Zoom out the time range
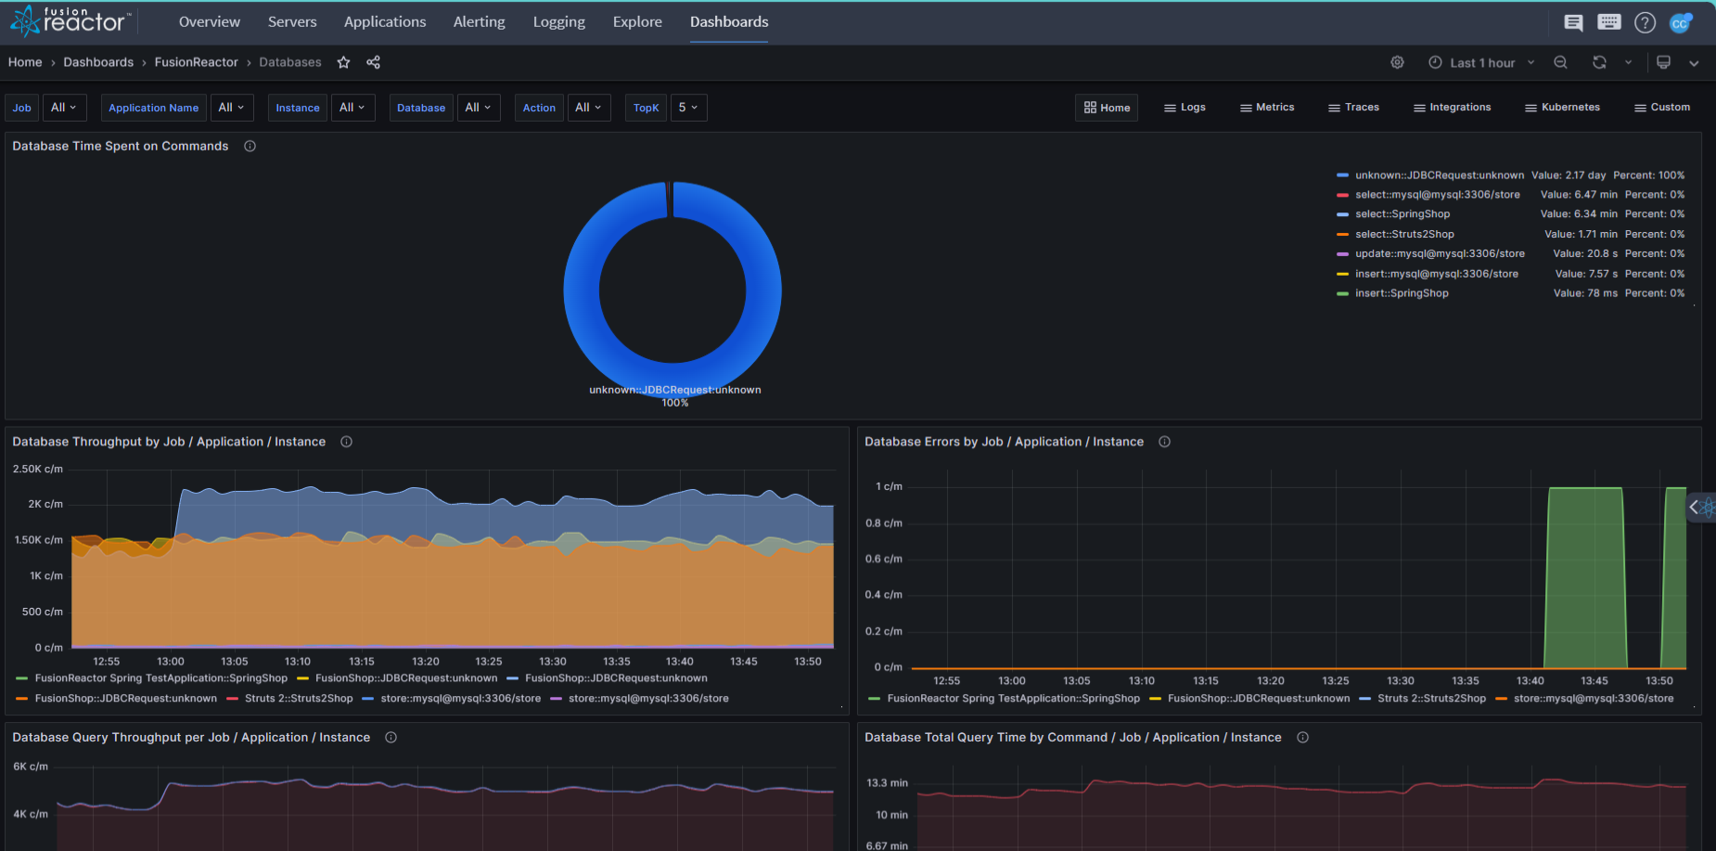The height and width of the screenshot is (851, 1716). coord(1561,62)
